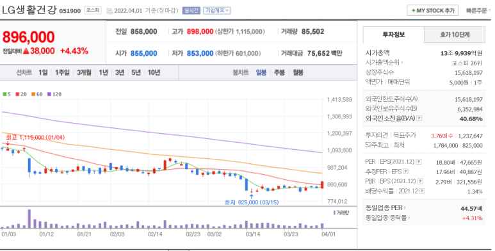Click the last candlestick on 04/01

(x=322, y=184)
